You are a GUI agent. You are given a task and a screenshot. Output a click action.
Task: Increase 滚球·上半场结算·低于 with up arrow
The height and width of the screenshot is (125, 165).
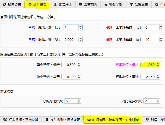pyautogui.click(x=161, y=26)
